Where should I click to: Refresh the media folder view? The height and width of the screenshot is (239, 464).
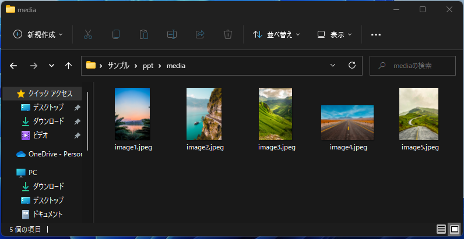pyautogui.click(x=351, y=66)
